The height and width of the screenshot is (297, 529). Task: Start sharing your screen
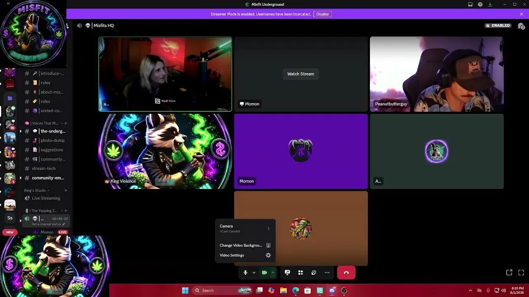pyautogui.click(x=287, y=273)
